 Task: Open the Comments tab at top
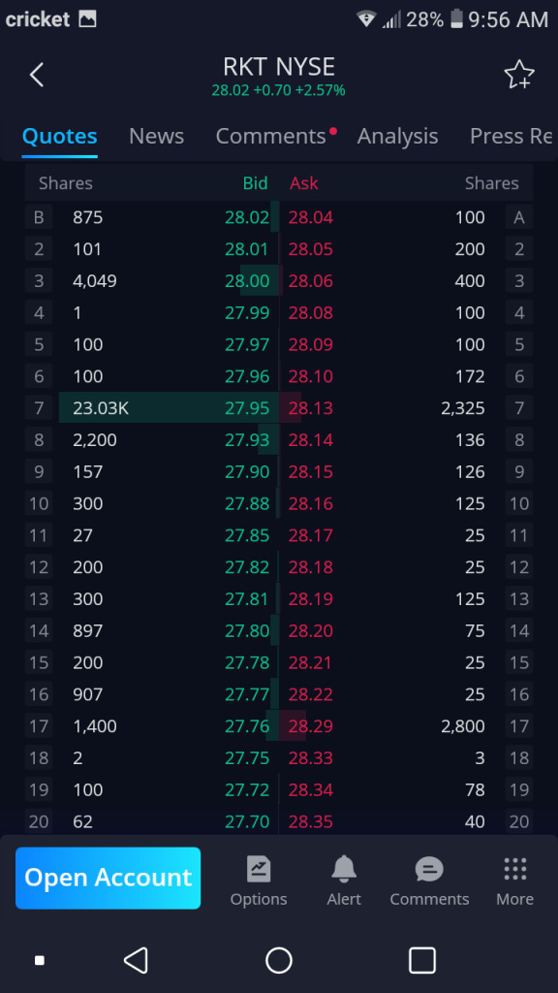point(271,136)
